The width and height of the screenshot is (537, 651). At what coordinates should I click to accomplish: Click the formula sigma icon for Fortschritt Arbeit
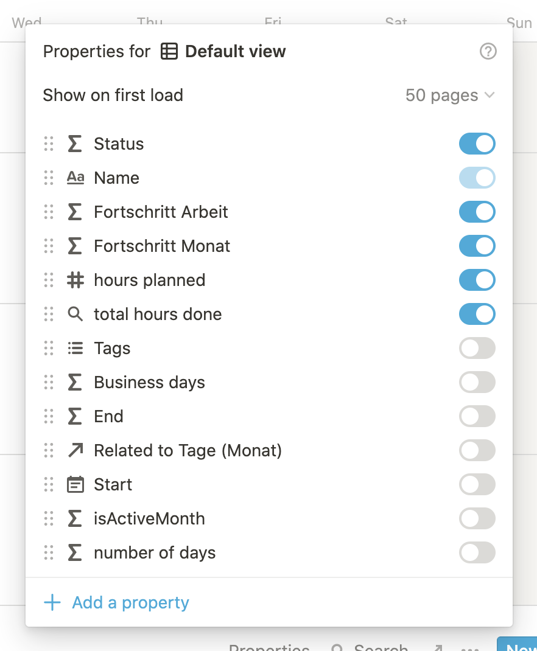(x=75, y=212)
